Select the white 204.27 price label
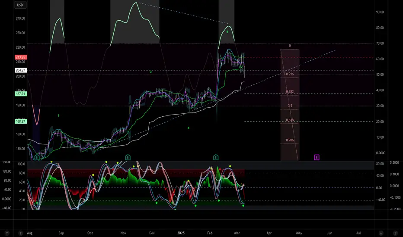Viewport: 403px width, 237px height. coord(21,70)
